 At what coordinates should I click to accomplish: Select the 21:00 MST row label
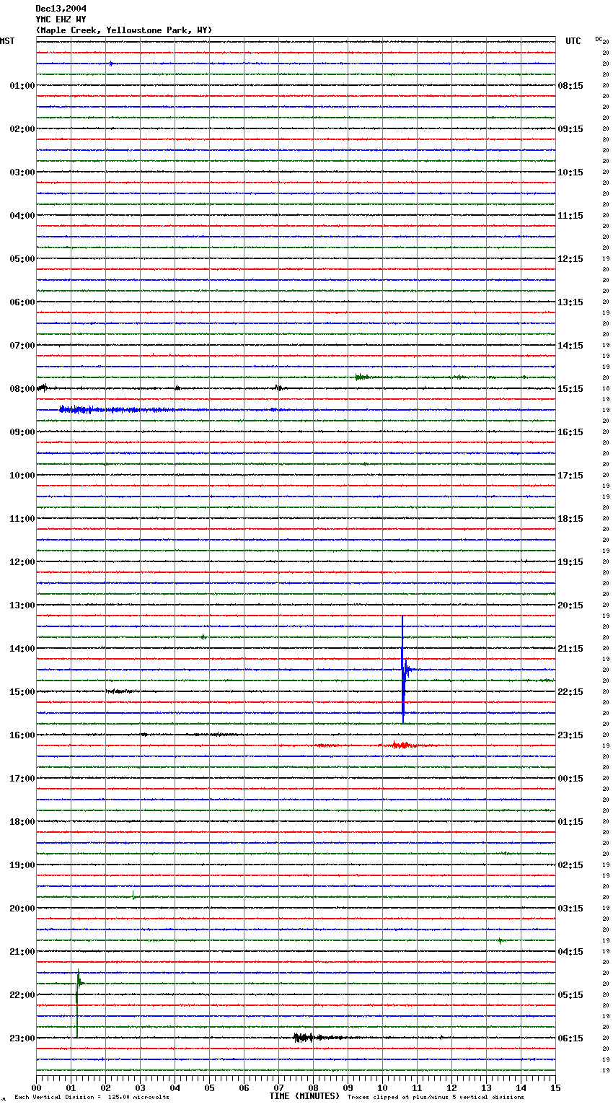tap(22, 952)
